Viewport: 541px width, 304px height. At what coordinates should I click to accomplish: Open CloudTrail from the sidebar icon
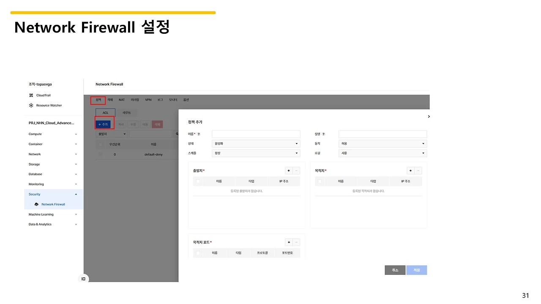click(31, 95)
